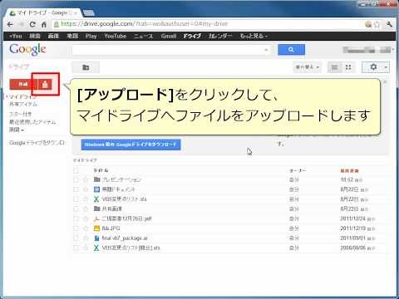Sort by the 最終更新 column header

(x=350, y=170)
